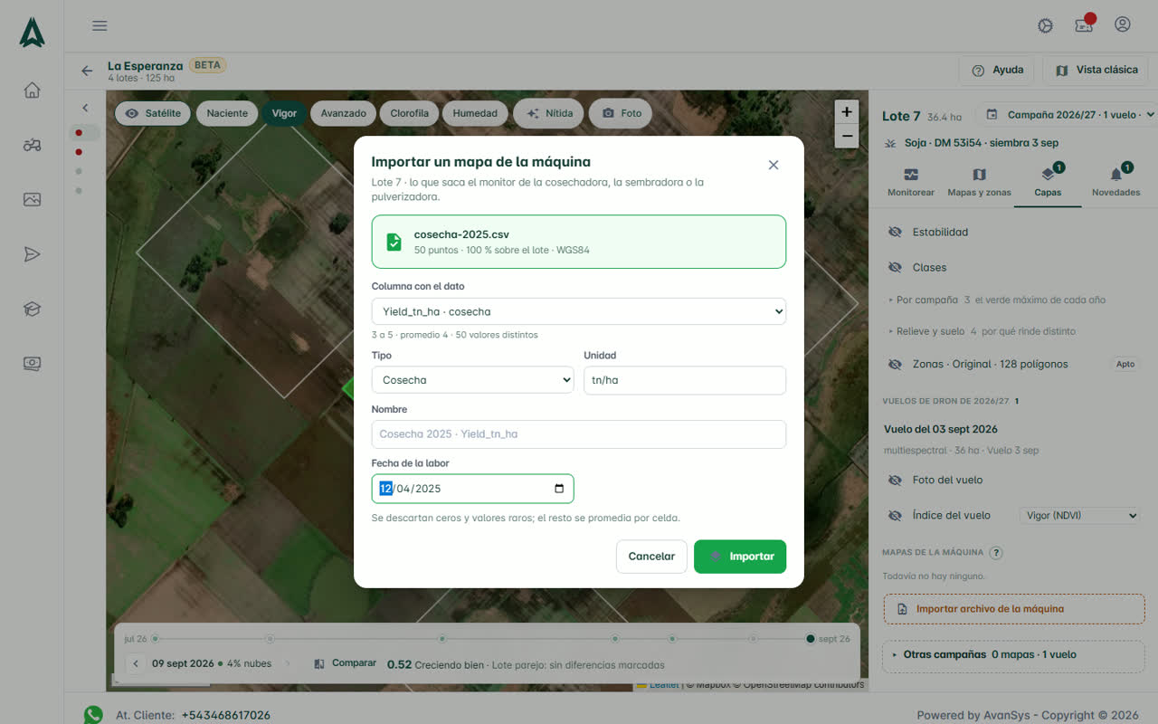Click the WhatsApp customer support icon
1158x724 pixels.
point(93,715)
